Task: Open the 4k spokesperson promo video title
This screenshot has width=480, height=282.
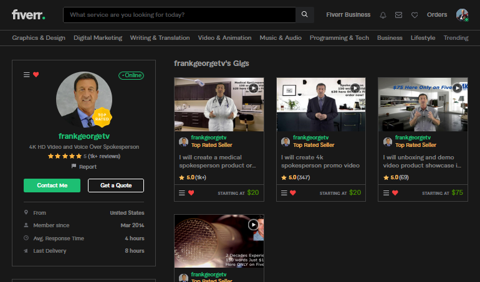Action: [x=320, y=161]
